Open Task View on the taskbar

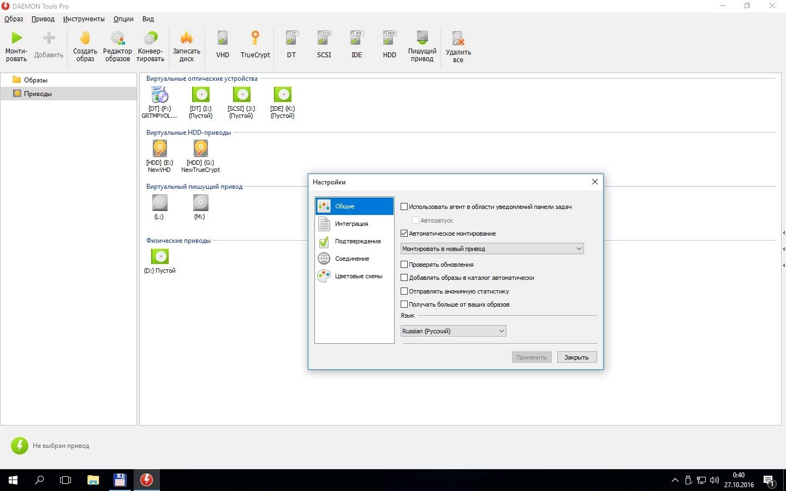[65, 480]
